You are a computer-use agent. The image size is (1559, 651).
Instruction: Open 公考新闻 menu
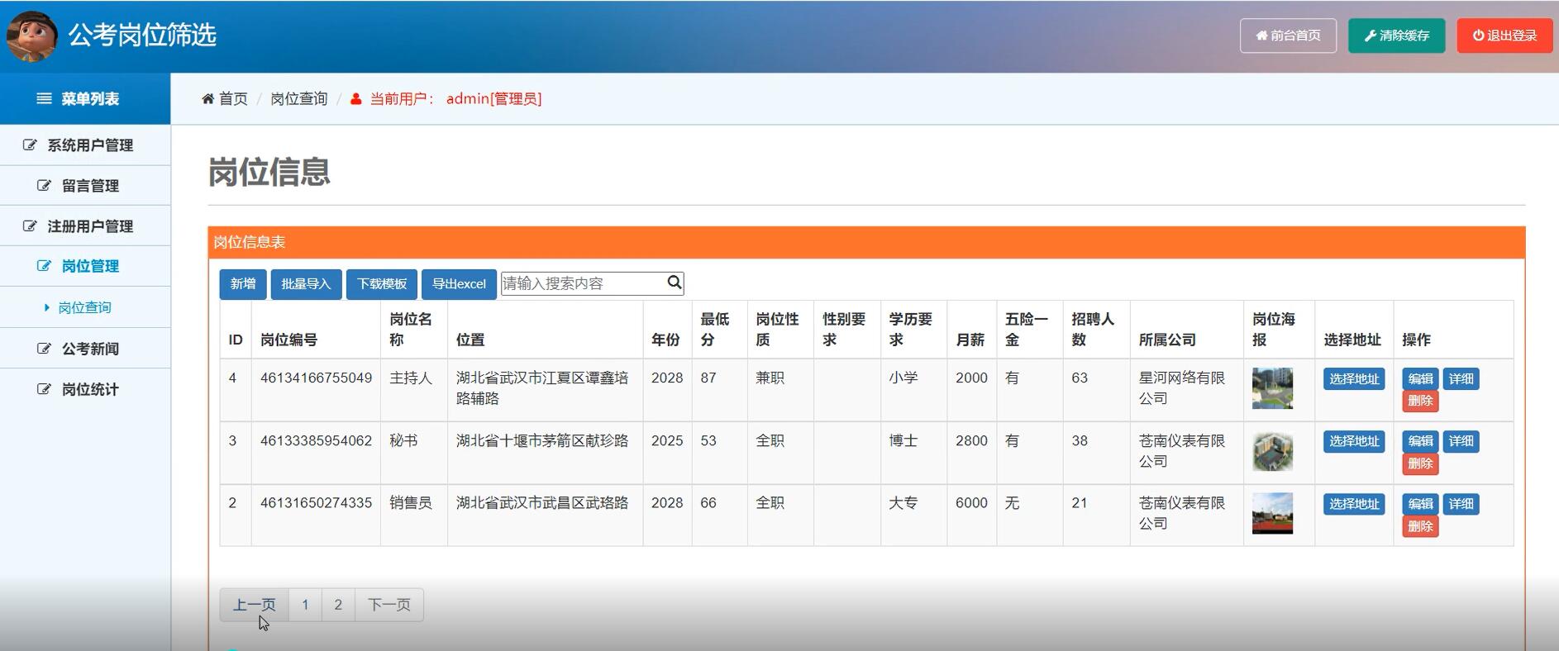pos(85,349)
